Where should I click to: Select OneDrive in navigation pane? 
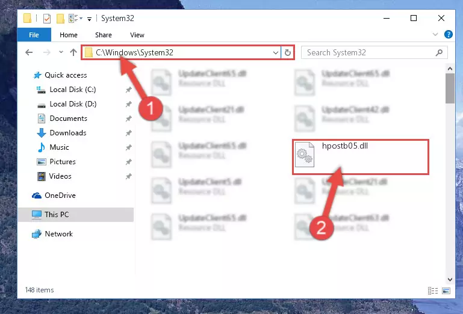click(60, 195)
